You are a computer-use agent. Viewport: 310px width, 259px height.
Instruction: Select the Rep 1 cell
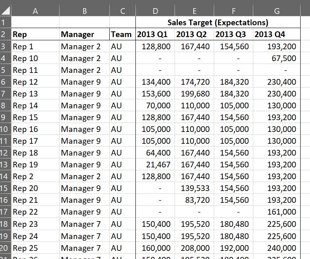point(35,46)
